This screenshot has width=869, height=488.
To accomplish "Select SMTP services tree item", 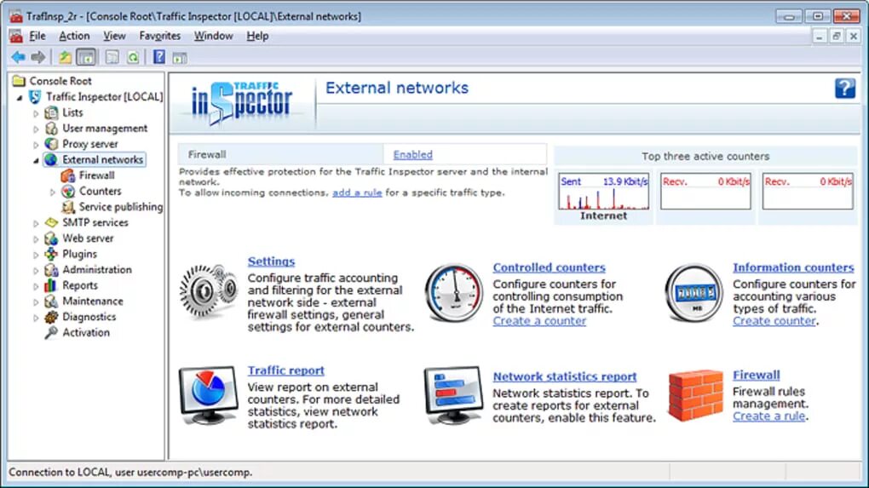I will click(x=95, y=222).
